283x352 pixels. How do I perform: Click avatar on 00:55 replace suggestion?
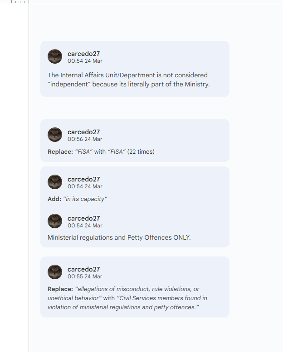coord(55,272)
